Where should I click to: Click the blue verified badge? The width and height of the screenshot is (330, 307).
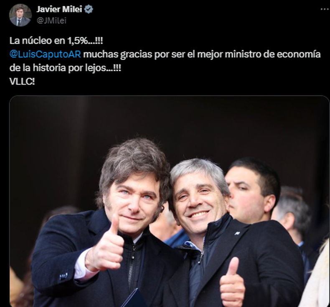pos(89,9)
